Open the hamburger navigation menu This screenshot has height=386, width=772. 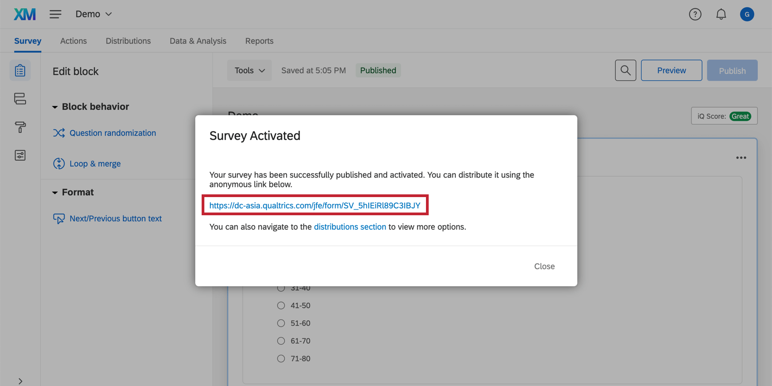pyautogui.click(x=55, y=15)
